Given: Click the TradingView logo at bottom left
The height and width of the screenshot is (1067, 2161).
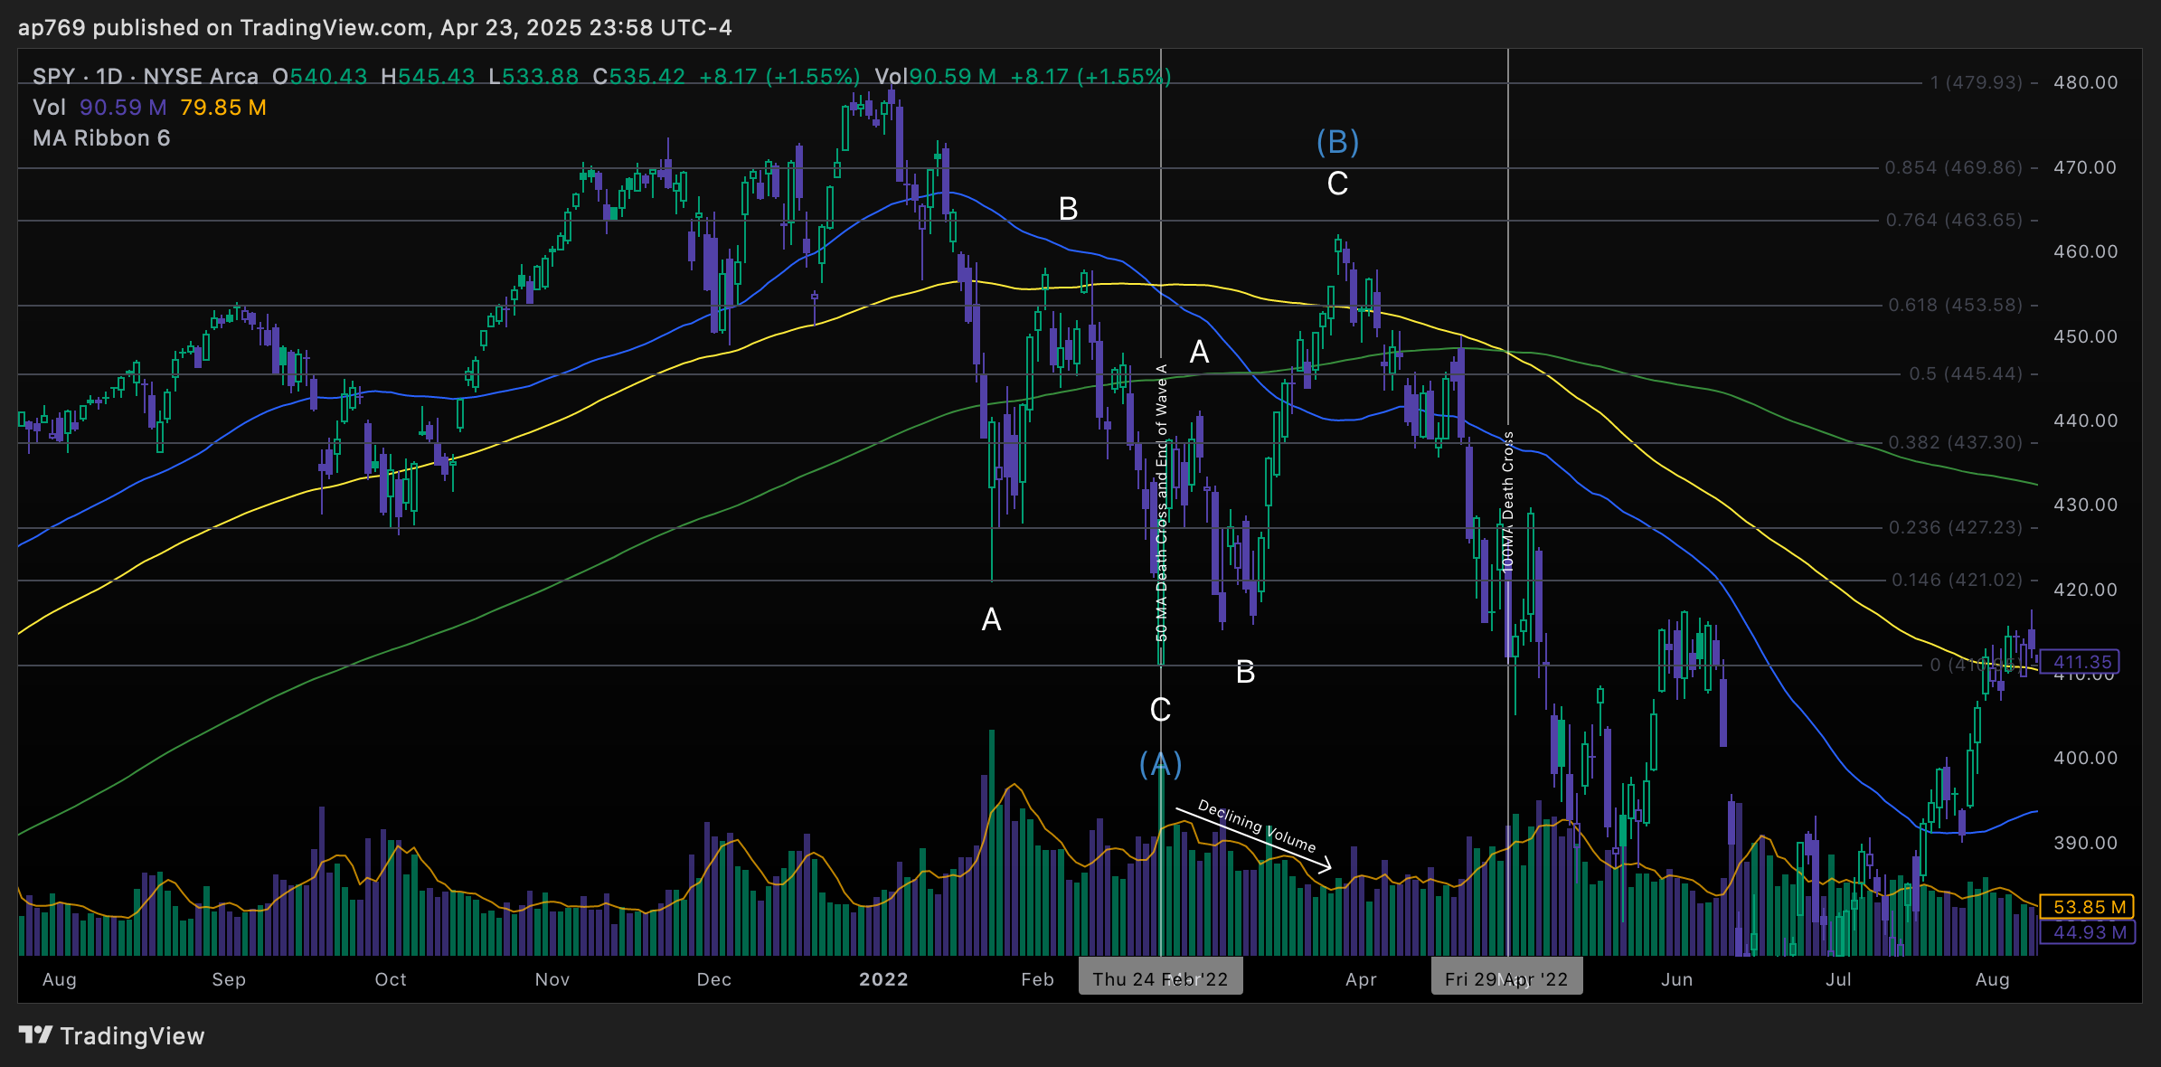Looking at the screenshot, I should pos(111,1035).
